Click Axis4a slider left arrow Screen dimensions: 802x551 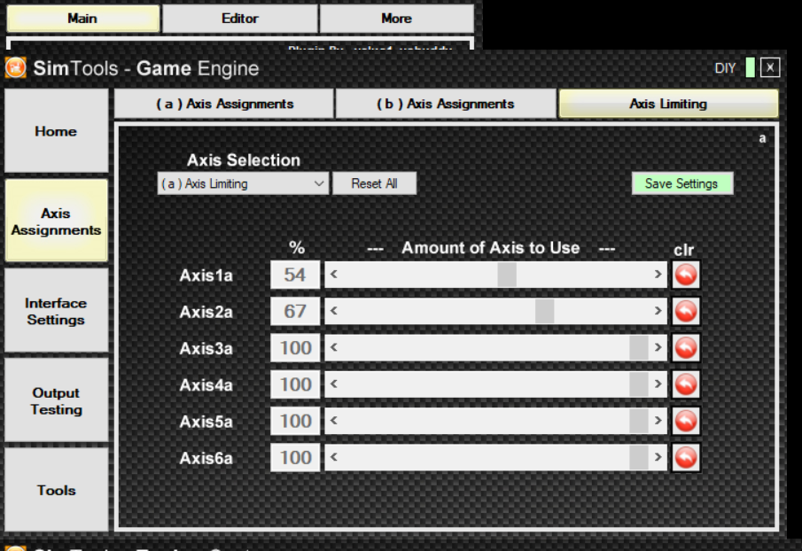pos(334,384)
